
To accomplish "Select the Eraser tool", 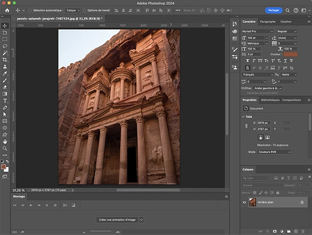I will (x=5, y=87).
